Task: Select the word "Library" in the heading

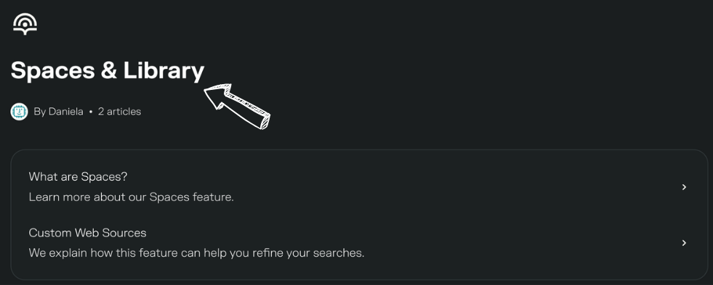Action: (x=164, y=71)
